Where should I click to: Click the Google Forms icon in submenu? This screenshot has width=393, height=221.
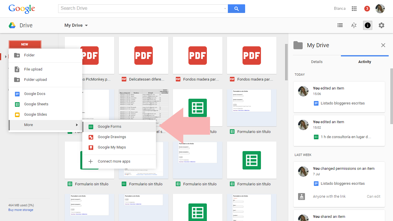91,127
